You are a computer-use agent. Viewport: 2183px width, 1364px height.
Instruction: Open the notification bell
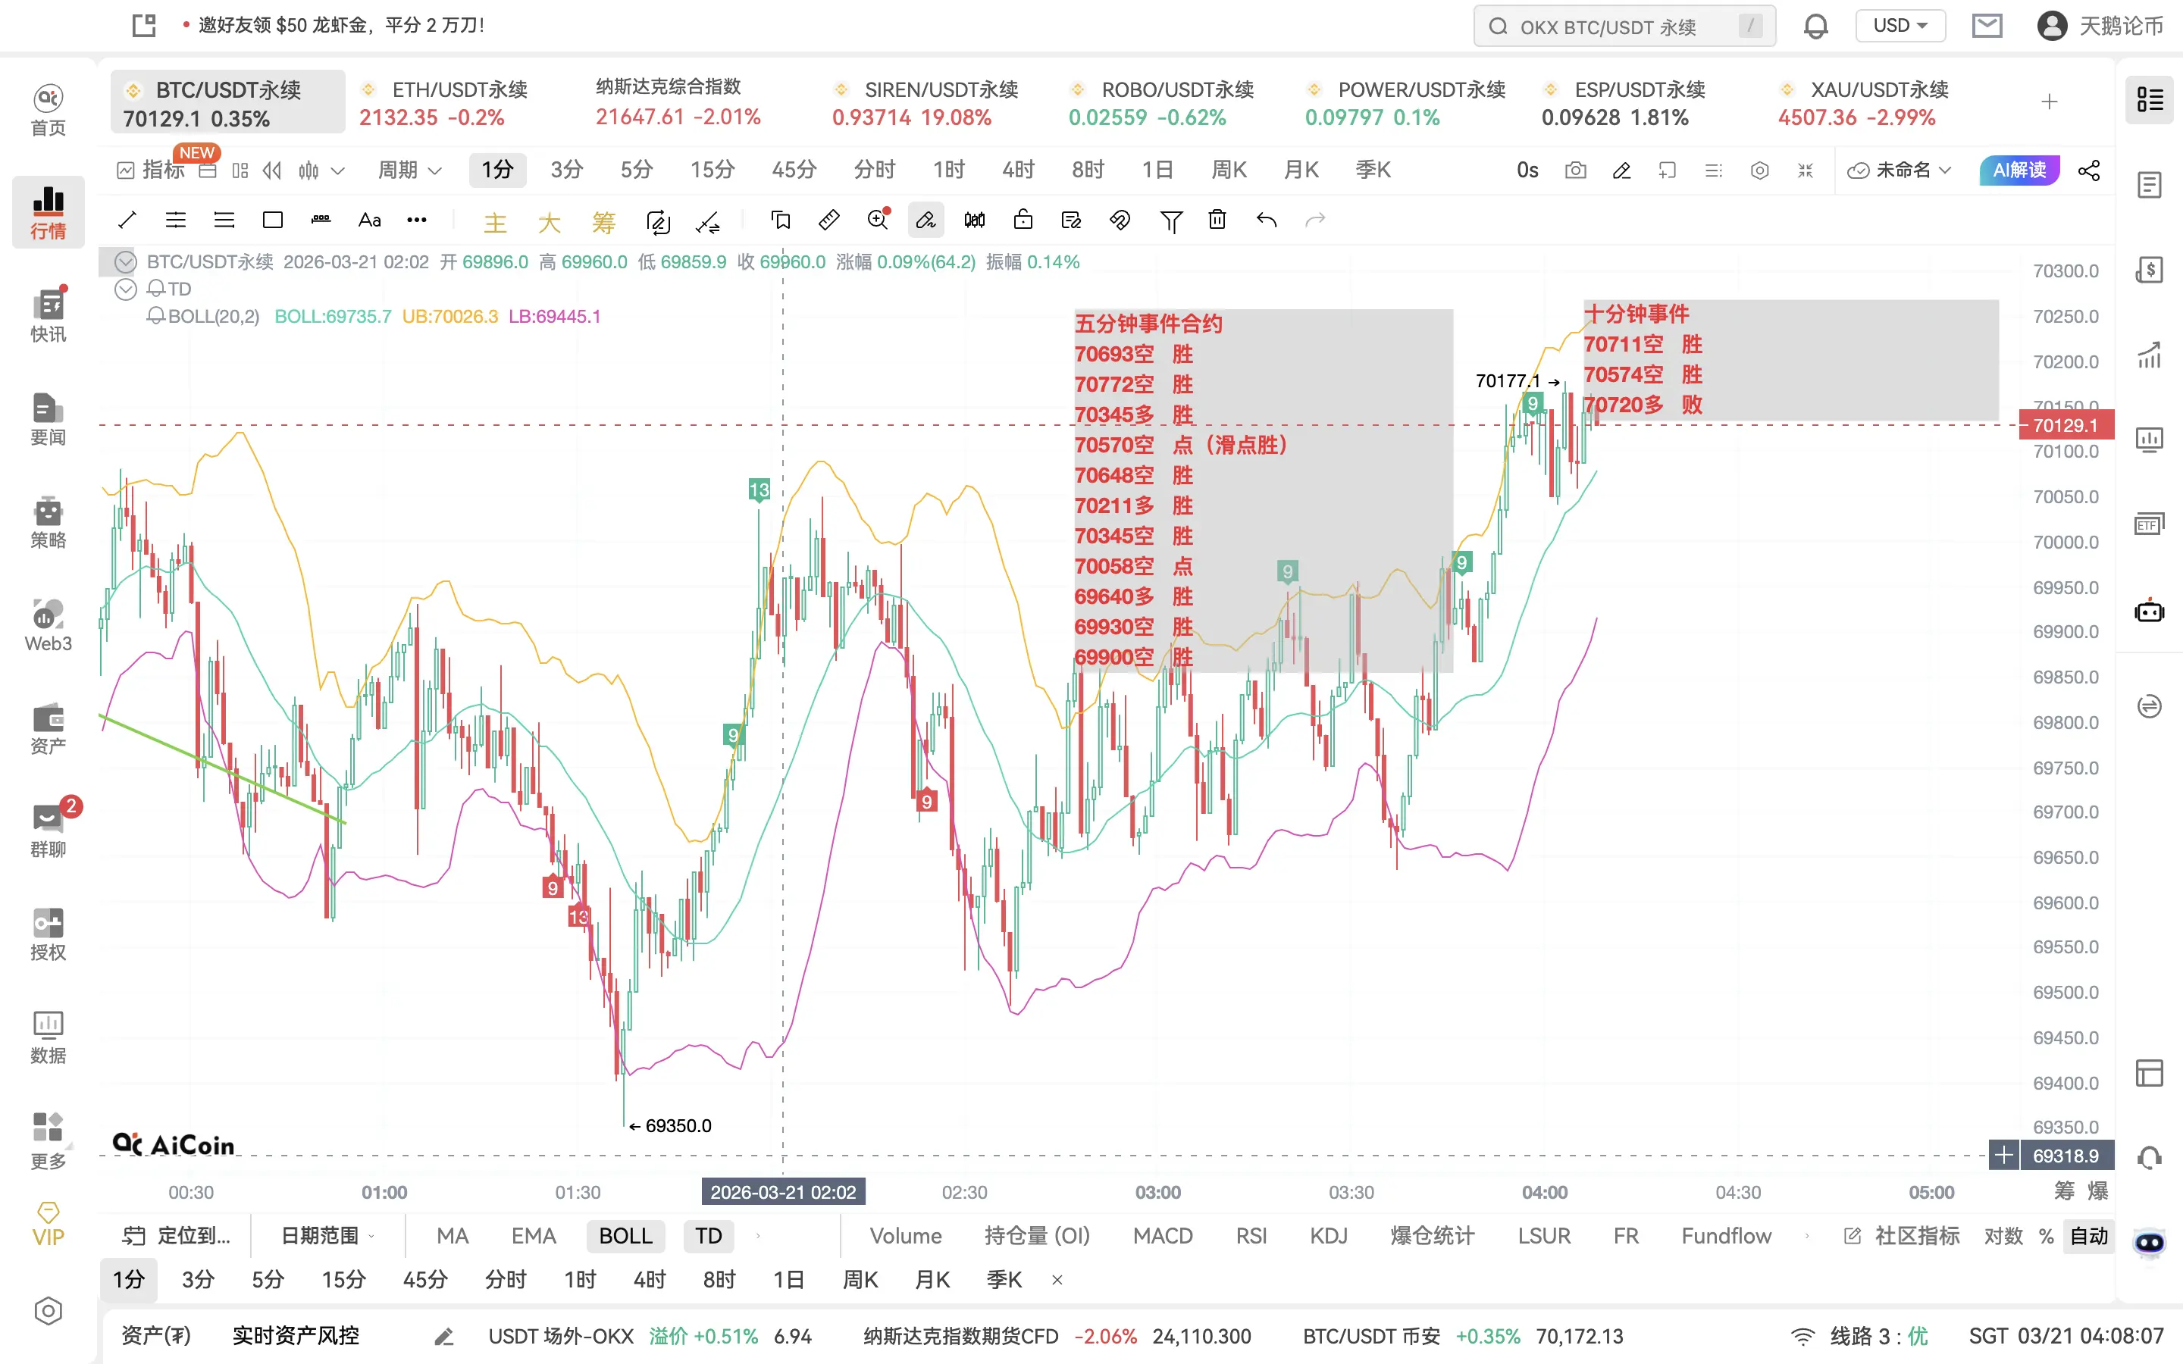[x=1815, y=27]
